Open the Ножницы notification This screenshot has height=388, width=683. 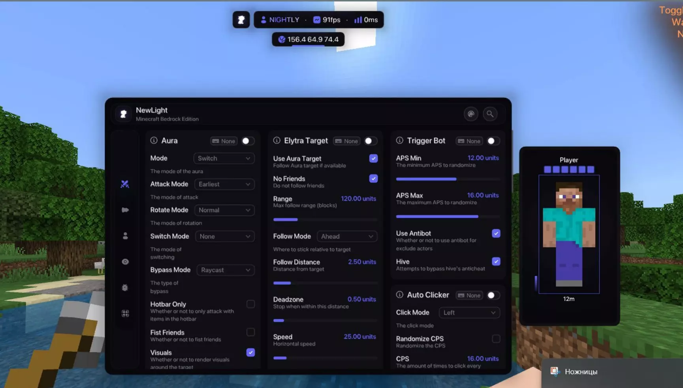point(612,373)
